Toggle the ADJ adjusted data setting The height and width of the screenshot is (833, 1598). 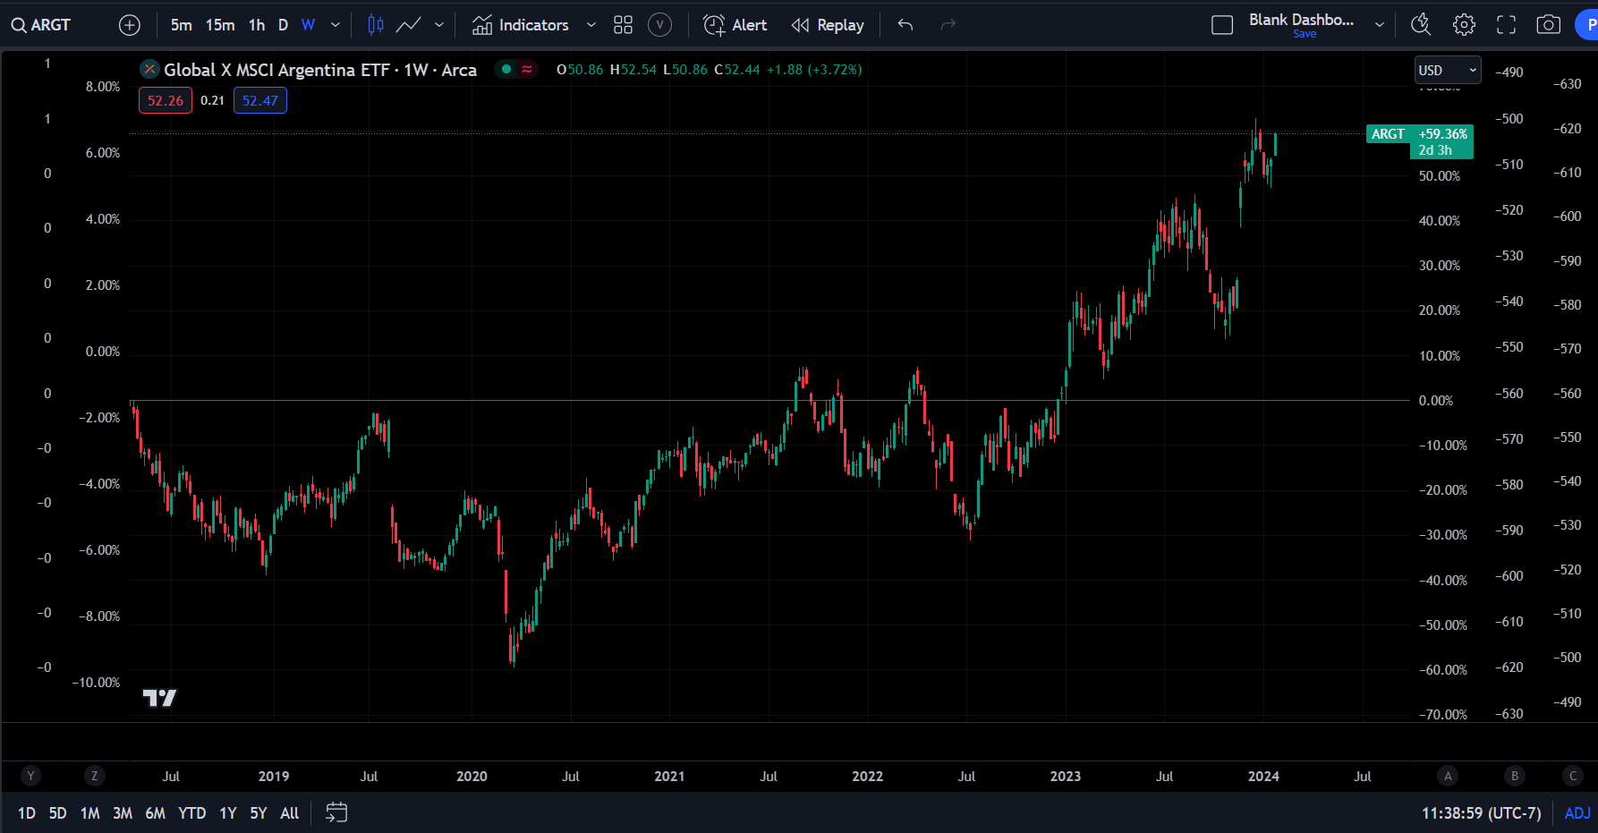(x=1577, y=813)
